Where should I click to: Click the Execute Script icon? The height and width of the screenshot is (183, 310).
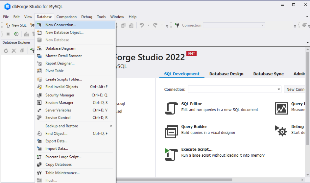coord(171,154)
